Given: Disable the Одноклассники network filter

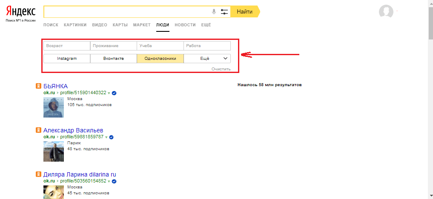Looking at the screenshot, I should (x=160, y=59).
